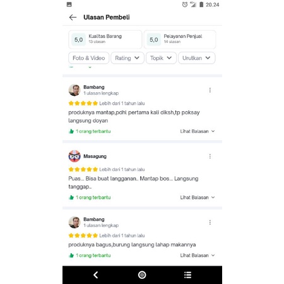
Task: Expand Lihat Balasan on Masagung's review
Action: pyautogui.click(x=198, y=198)
